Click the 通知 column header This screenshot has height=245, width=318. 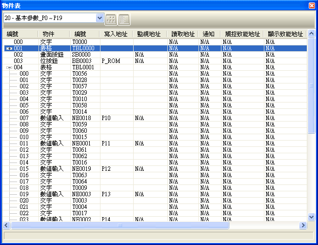pyautogui.click(x=209, y=34)
